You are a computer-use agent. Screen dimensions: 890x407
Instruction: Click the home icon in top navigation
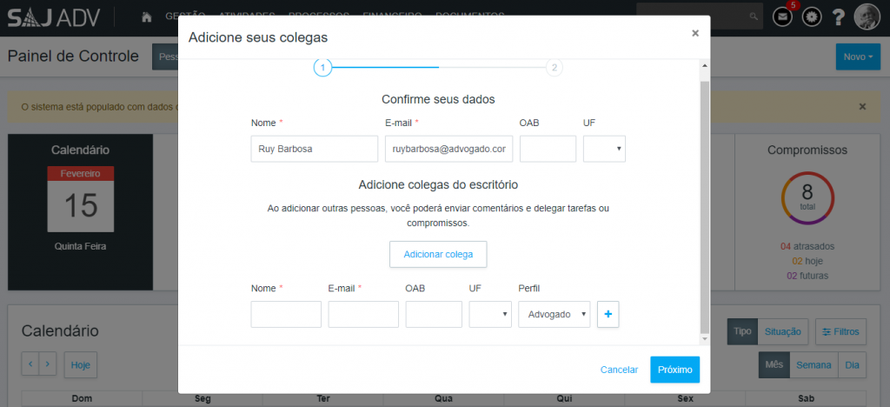[x=146, y=17]
